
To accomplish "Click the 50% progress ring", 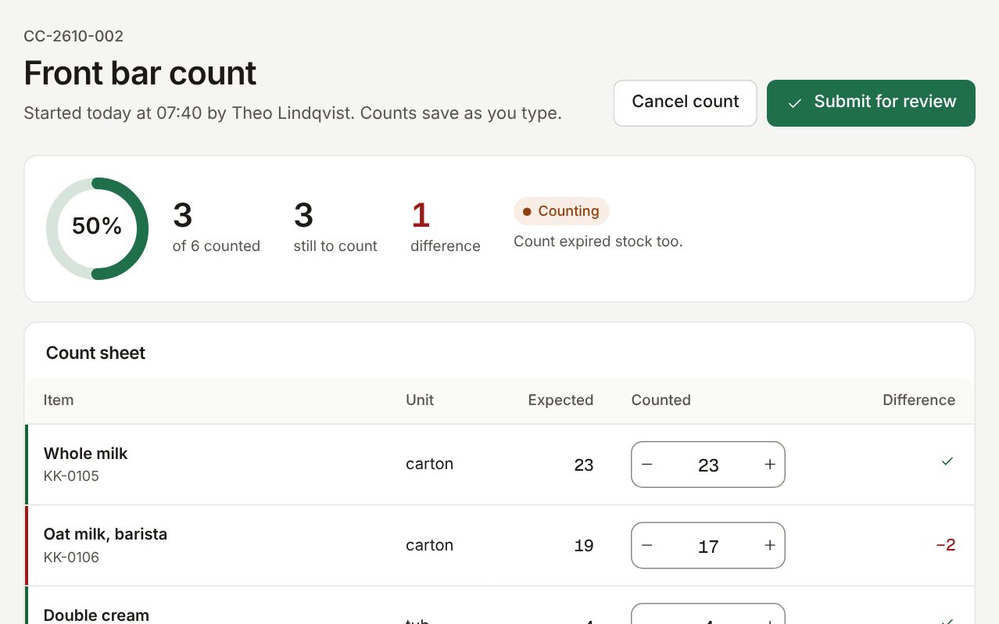I will [97, 228].
